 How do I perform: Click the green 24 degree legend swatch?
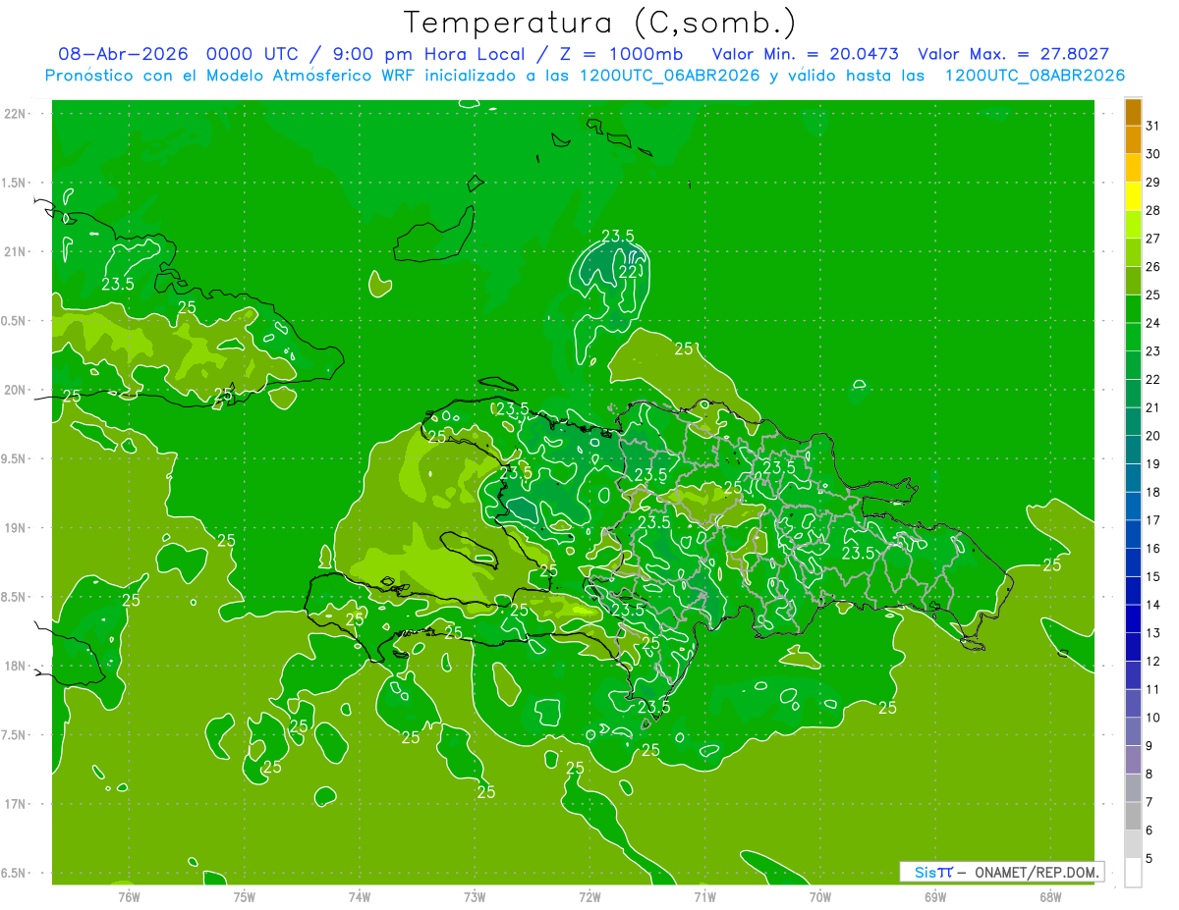[x=1133, y=310]
